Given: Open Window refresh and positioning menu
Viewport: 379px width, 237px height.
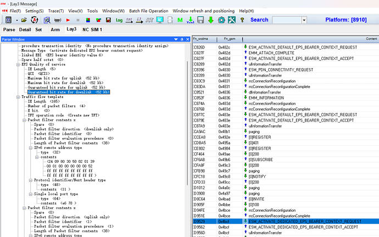Looking at the screenshot, I should click(204, 11).
